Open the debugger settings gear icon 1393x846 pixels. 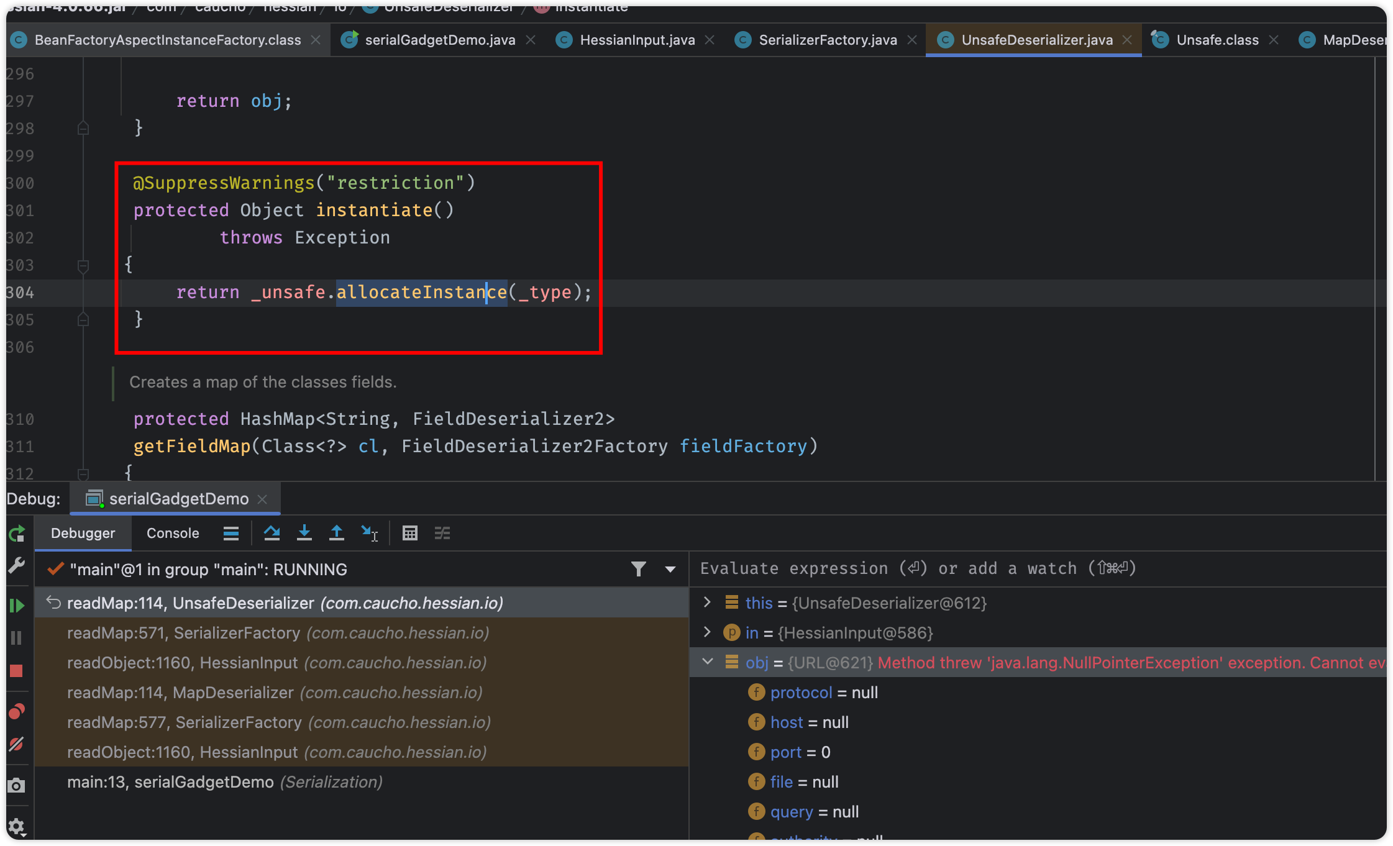click(17, 826)
